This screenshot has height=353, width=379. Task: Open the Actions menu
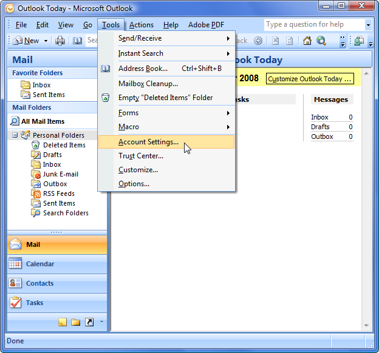pyautogui.click(x=141, y=25)
